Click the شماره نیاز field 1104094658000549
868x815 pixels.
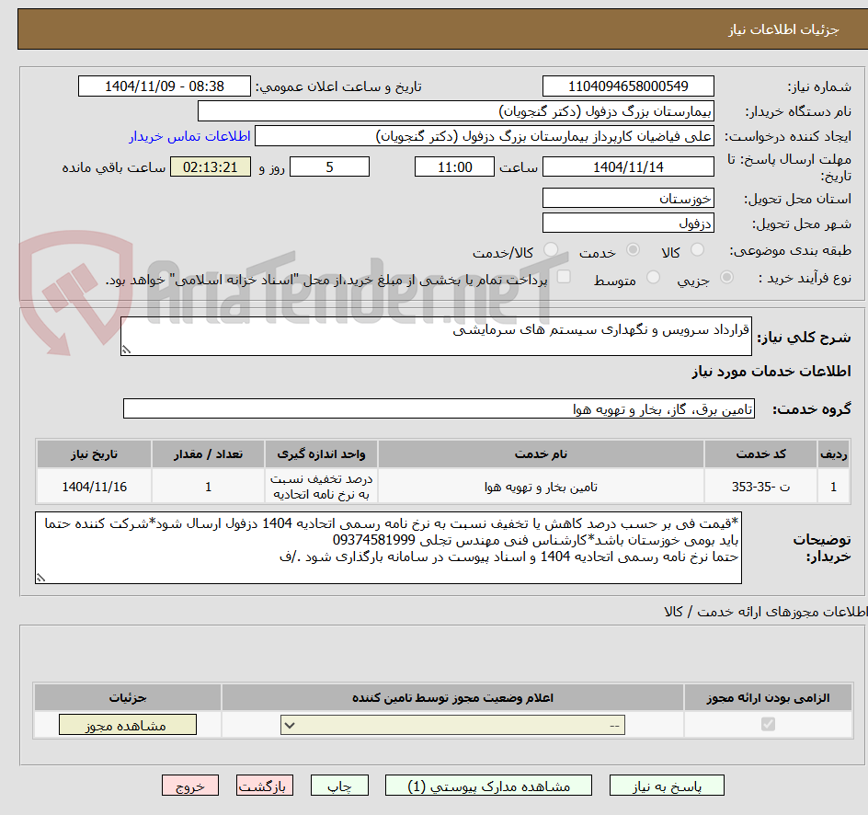coord(628,86)
